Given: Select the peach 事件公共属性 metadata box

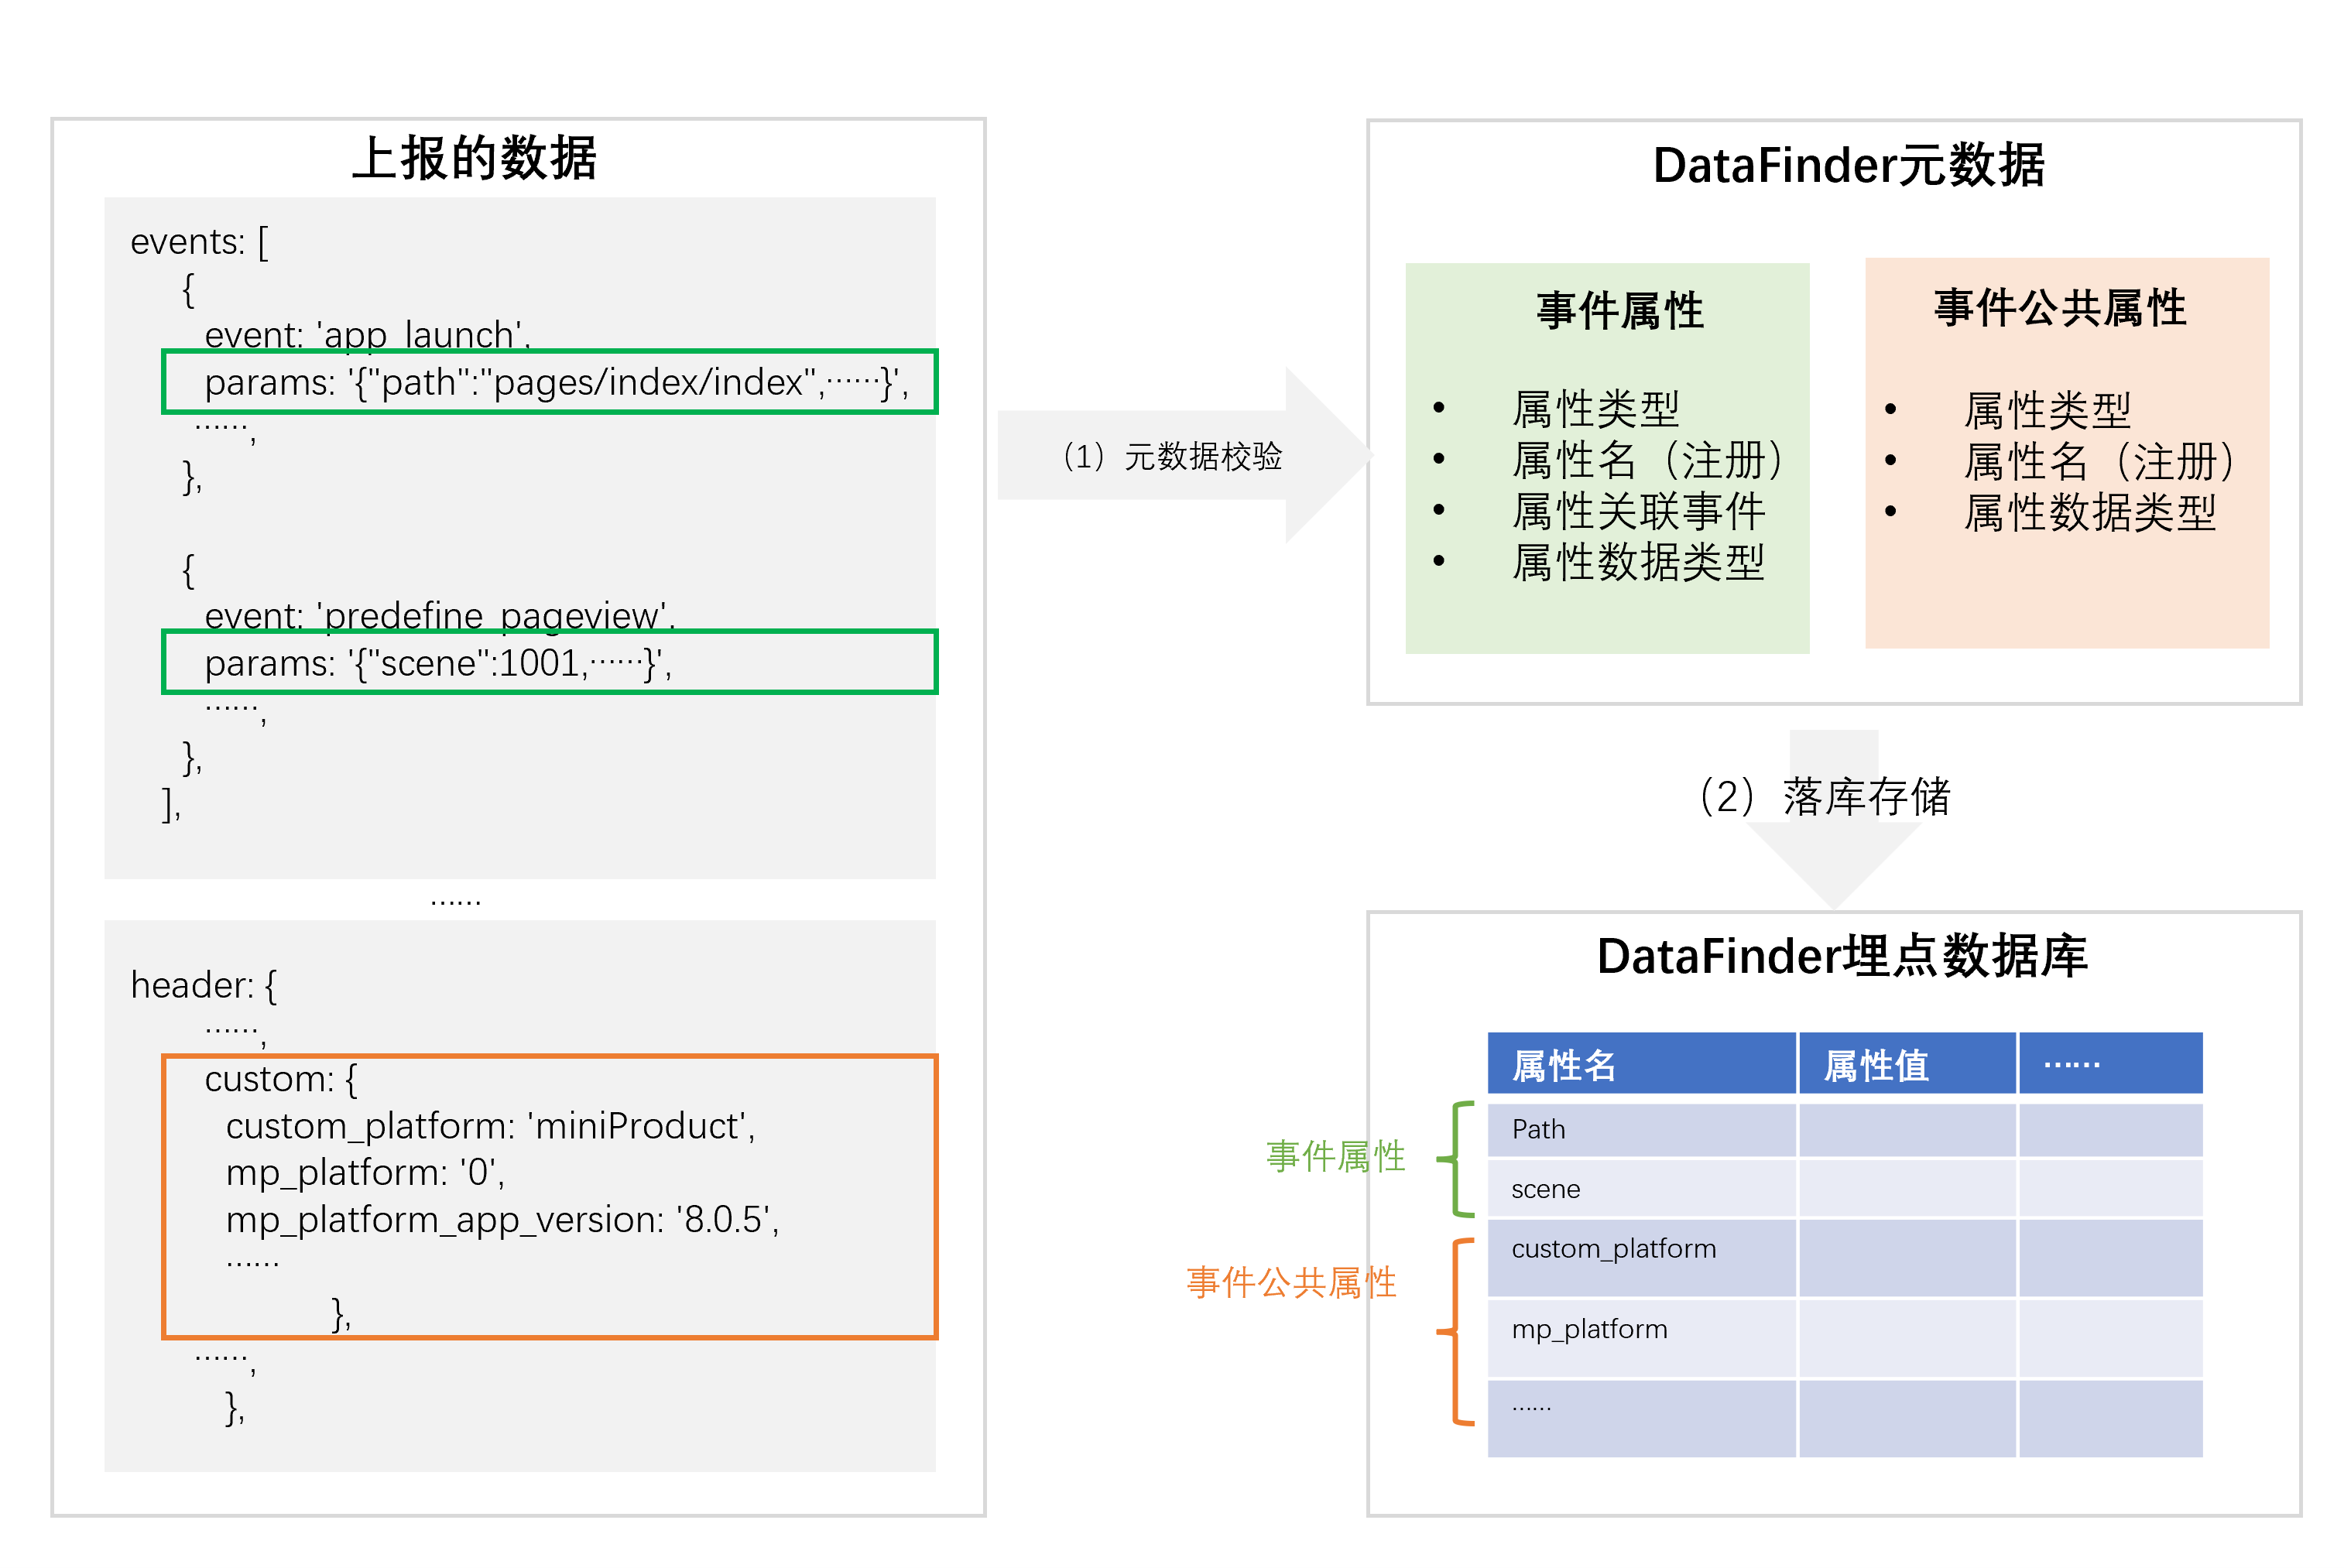Looking at the screenshot, I should [2066, 453].
